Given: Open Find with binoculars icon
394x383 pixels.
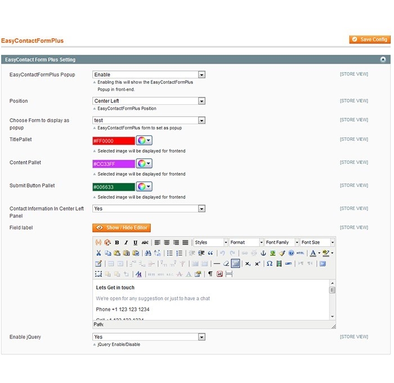Looking at the screenshot, I should point(148,253).
